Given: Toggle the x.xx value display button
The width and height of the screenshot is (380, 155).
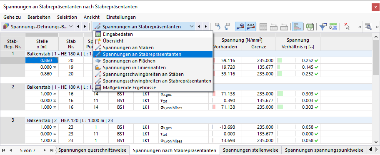Looking at the screenshot, I should [x=250, y=27].
